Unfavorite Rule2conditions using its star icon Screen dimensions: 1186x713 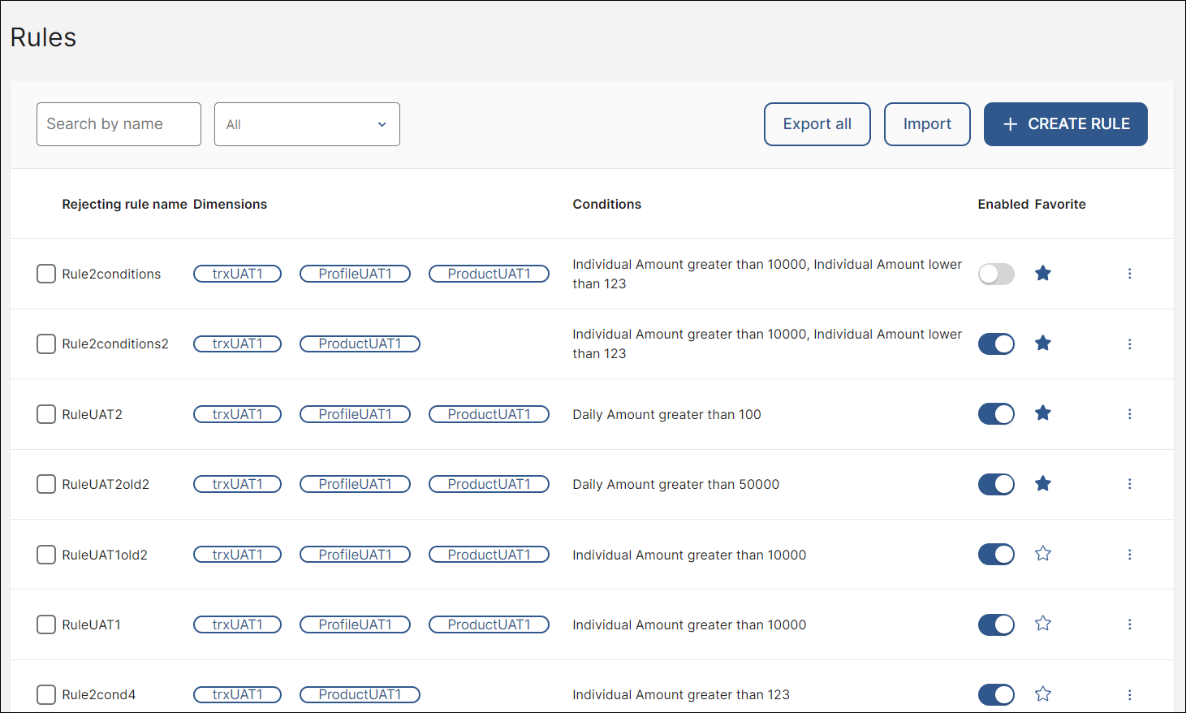click(x=1043, y=274)
